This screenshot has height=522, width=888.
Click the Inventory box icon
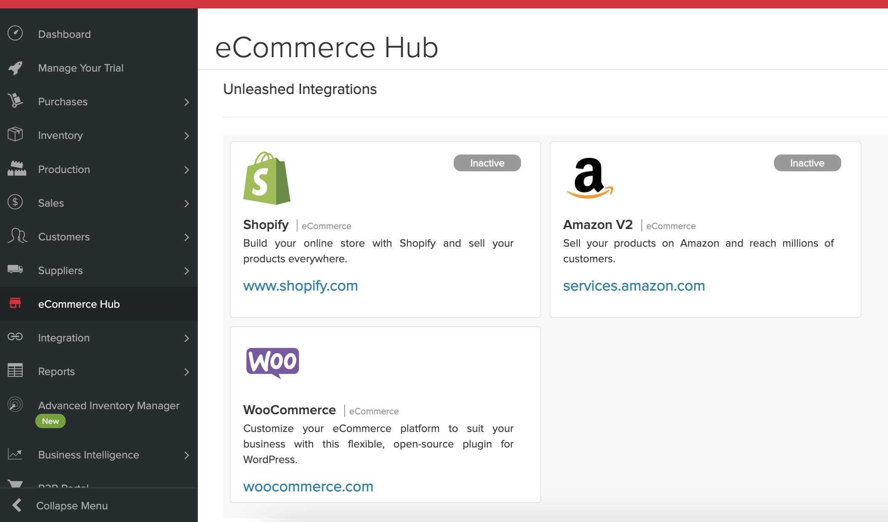(x=15, y=135)
